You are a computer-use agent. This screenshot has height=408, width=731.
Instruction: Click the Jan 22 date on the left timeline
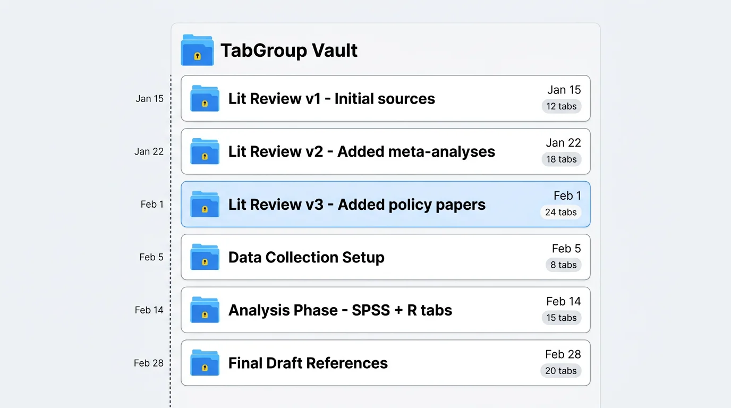tap(149, 151)
